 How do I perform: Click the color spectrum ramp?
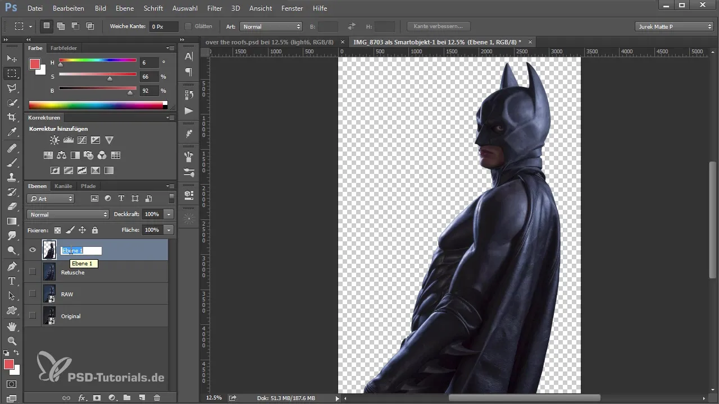[97, 105]
